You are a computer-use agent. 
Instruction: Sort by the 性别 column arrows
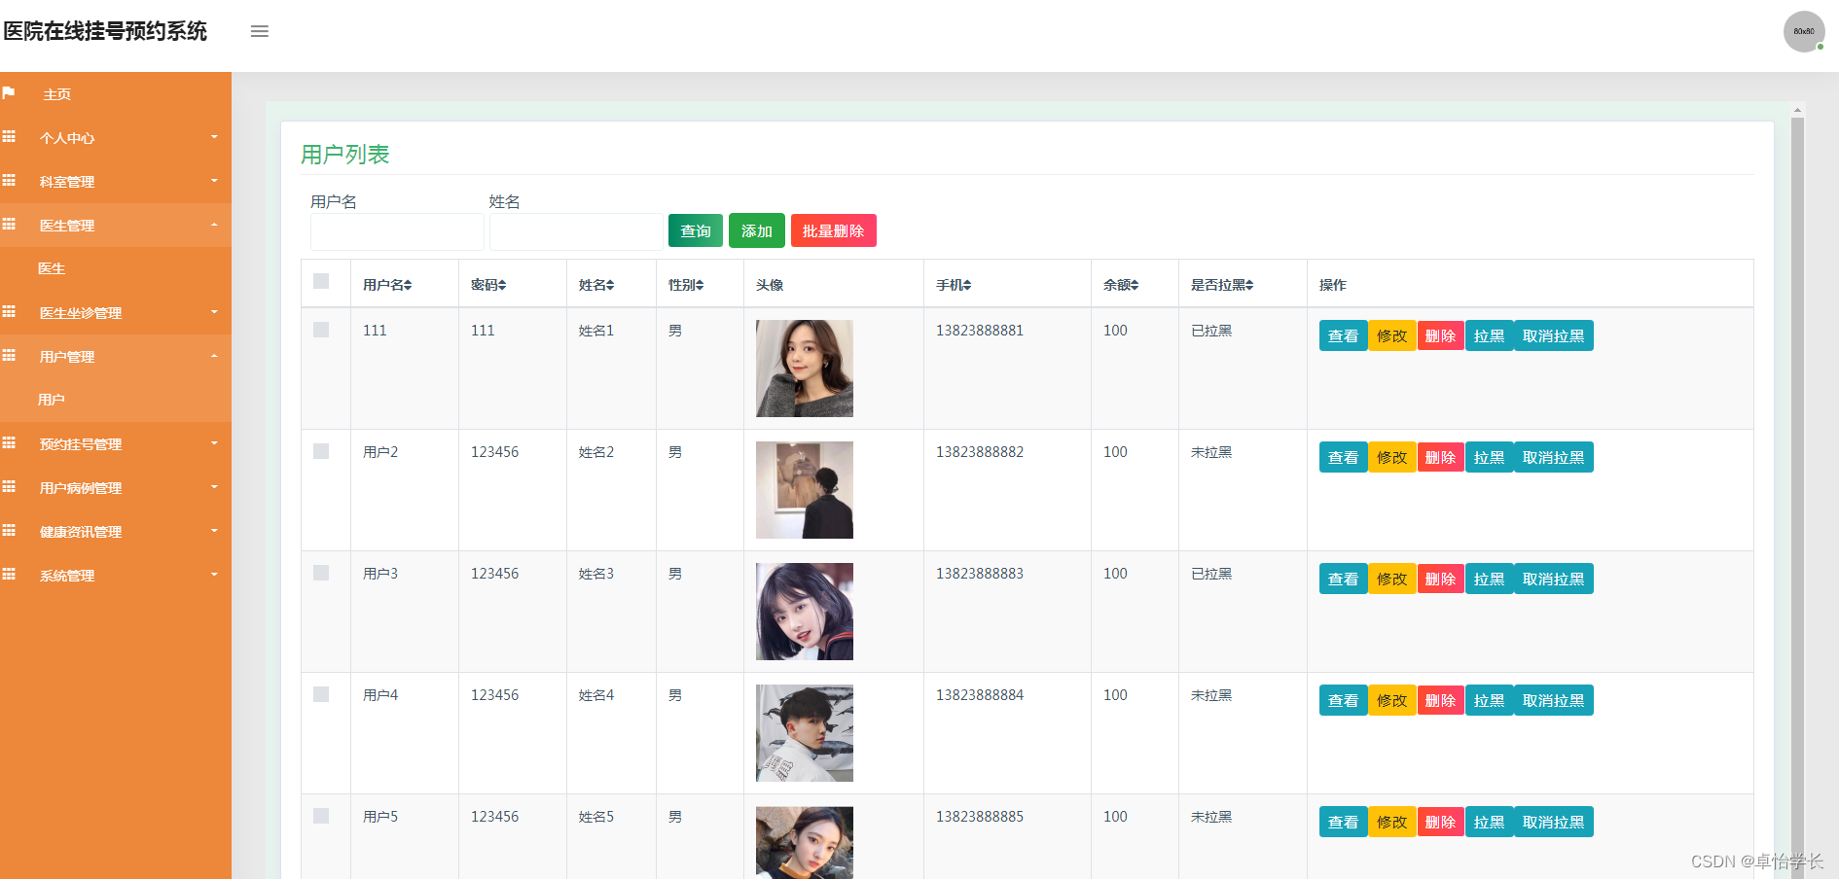tap(700, 285)
